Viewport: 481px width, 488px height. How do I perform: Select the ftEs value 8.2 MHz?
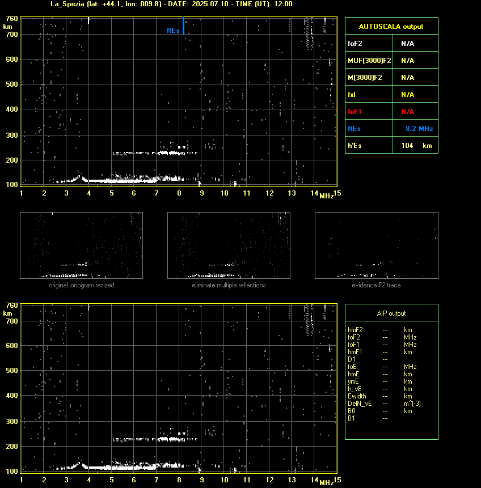pyautogui.click(x=419, y=129)
